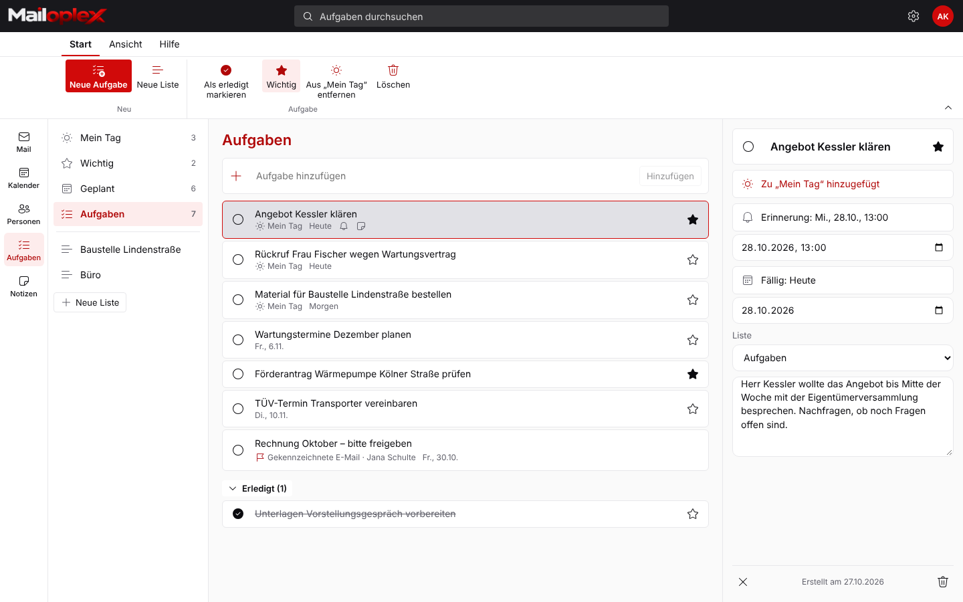This screenshot has width=963, height=602.
Task: Collapse the ribbon with chevron
Action: click(x=948, y=108)
